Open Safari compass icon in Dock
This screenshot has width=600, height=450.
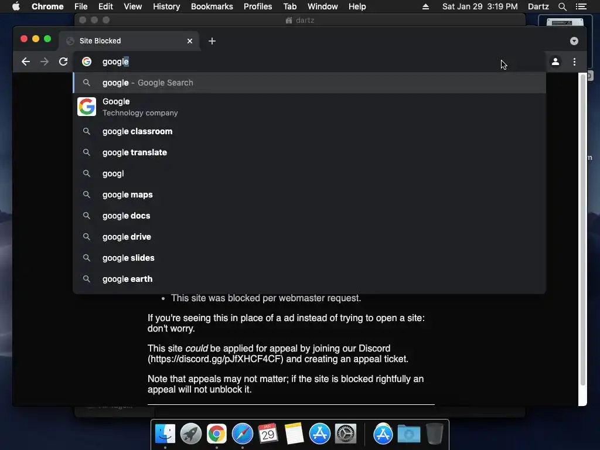tap(243, 434)
